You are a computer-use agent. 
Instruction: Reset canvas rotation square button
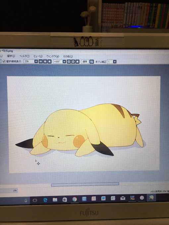tap(78, 62)
